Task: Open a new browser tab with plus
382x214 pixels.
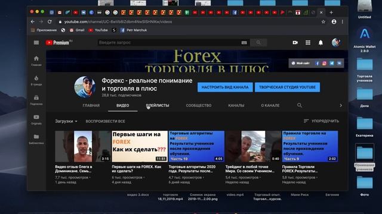Action: coord(331,12)
